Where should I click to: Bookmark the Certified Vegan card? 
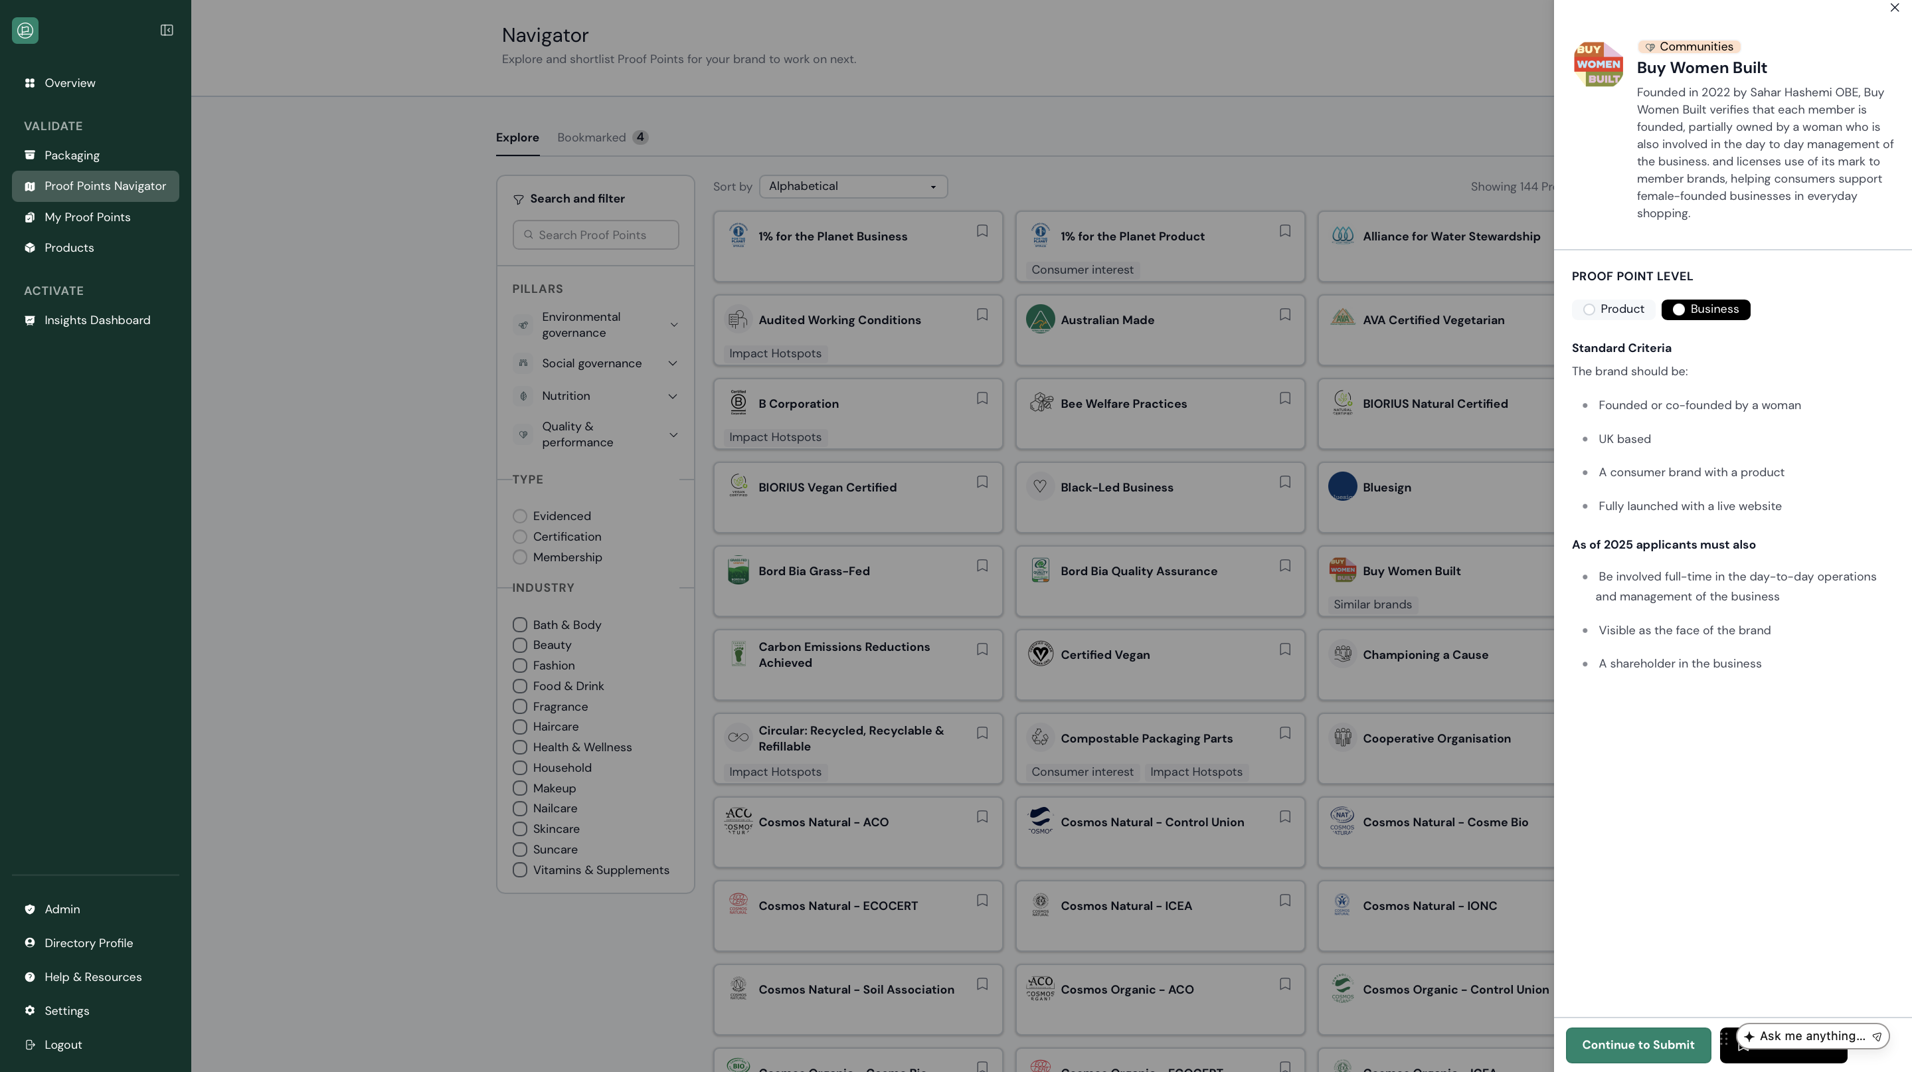[x=1285, y=650]
